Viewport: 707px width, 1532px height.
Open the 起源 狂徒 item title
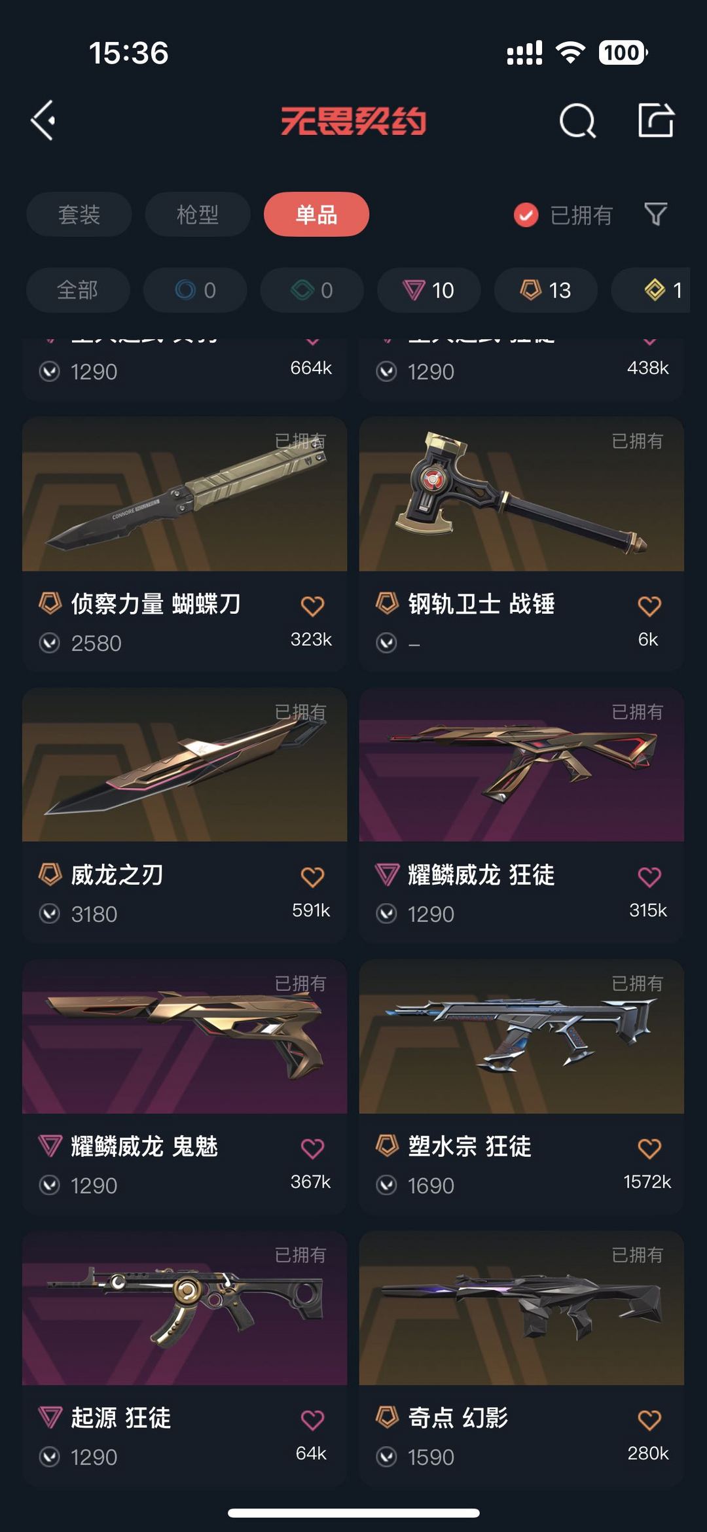point(120,1418)
